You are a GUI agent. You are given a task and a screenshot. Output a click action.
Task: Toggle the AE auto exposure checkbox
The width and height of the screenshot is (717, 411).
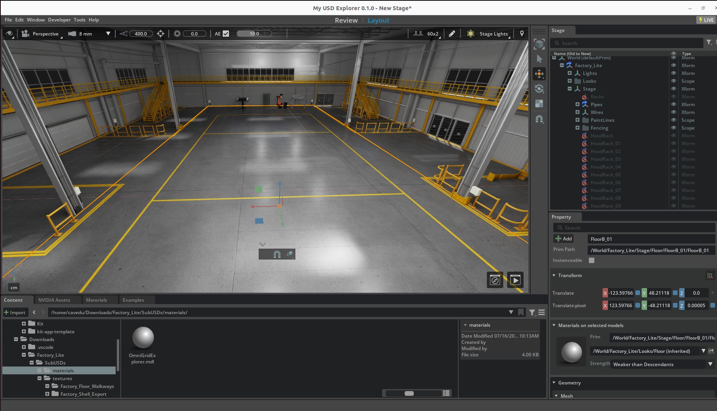click(x=226, y=34)
